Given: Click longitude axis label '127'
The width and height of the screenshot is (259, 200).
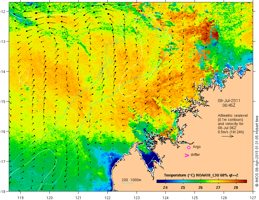Looking at the screenshot, I should click(253, 198).
